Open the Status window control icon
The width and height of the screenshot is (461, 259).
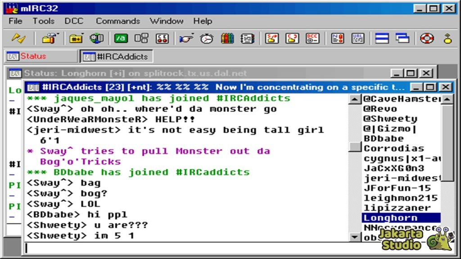(15, 73)
